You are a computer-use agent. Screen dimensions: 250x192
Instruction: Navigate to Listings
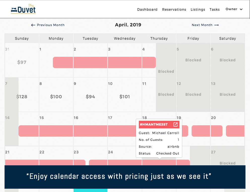198,10
